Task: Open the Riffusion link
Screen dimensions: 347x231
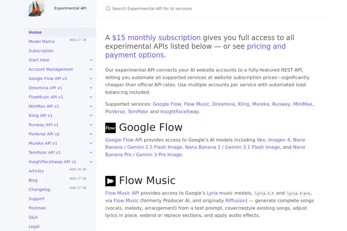Action: pos(236,201)
